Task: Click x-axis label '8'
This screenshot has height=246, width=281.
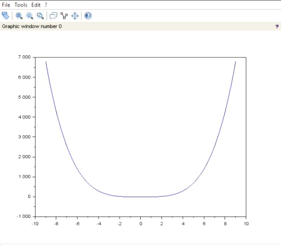Action: coord(225,224)
